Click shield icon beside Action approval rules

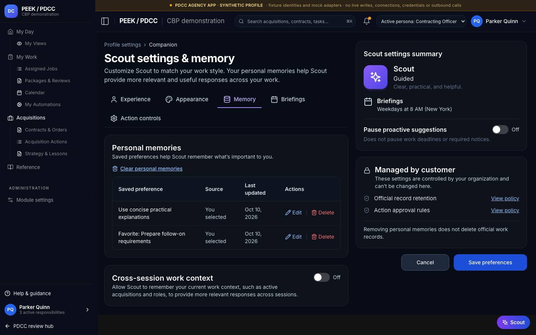[367, 210]
